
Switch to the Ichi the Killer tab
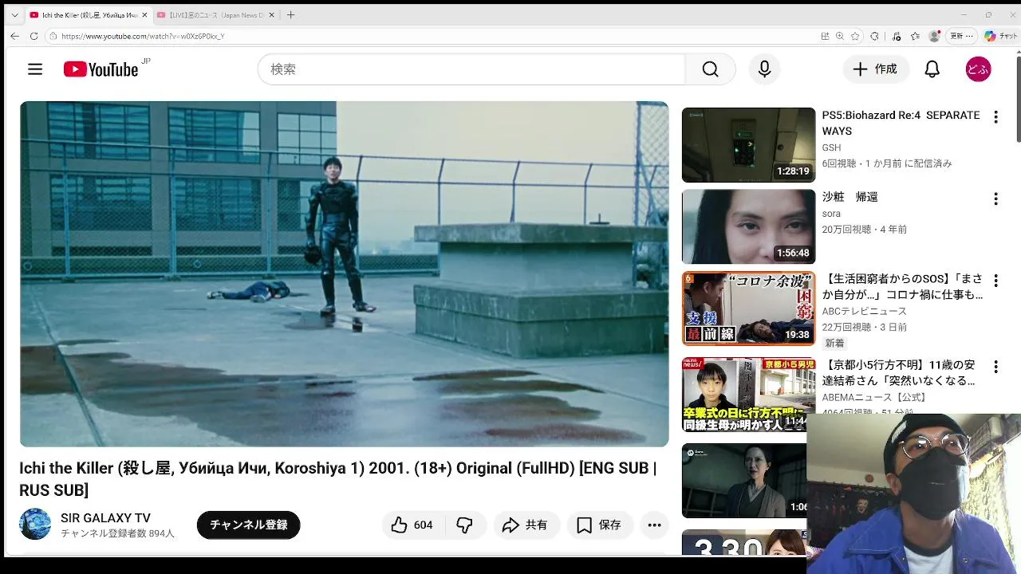pos(88,14)
